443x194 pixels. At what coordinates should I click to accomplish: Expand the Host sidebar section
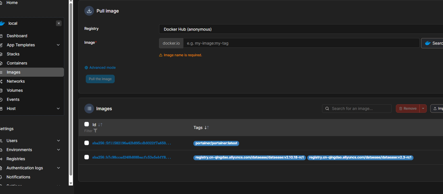click(x=58, y=109)
